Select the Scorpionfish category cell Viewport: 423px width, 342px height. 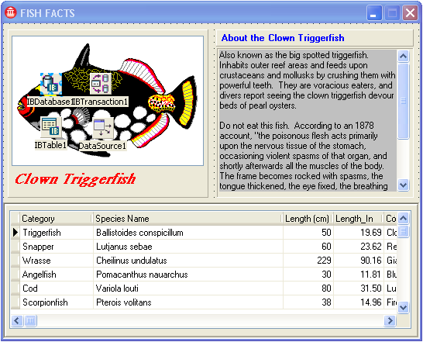57,302
